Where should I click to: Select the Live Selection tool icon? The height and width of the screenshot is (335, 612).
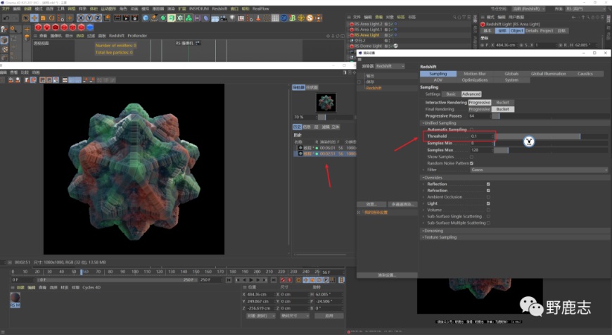click(x=26, y=18)
